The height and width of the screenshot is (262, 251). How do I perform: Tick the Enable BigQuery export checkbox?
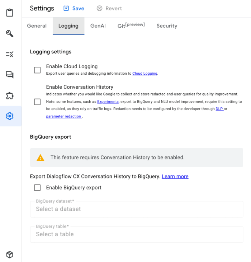[x=37, y=188]
